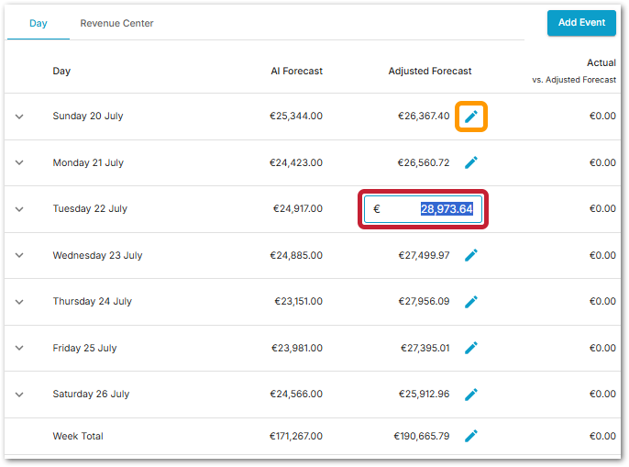Screen dimensions: 629x467
Task: Click pencil icon for Thursday 24 July
Action: point(471,301)
